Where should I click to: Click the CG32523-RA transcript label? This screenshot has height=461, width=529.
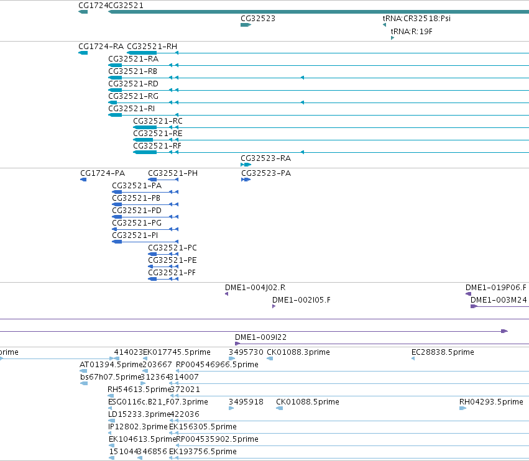click(265, 158)
